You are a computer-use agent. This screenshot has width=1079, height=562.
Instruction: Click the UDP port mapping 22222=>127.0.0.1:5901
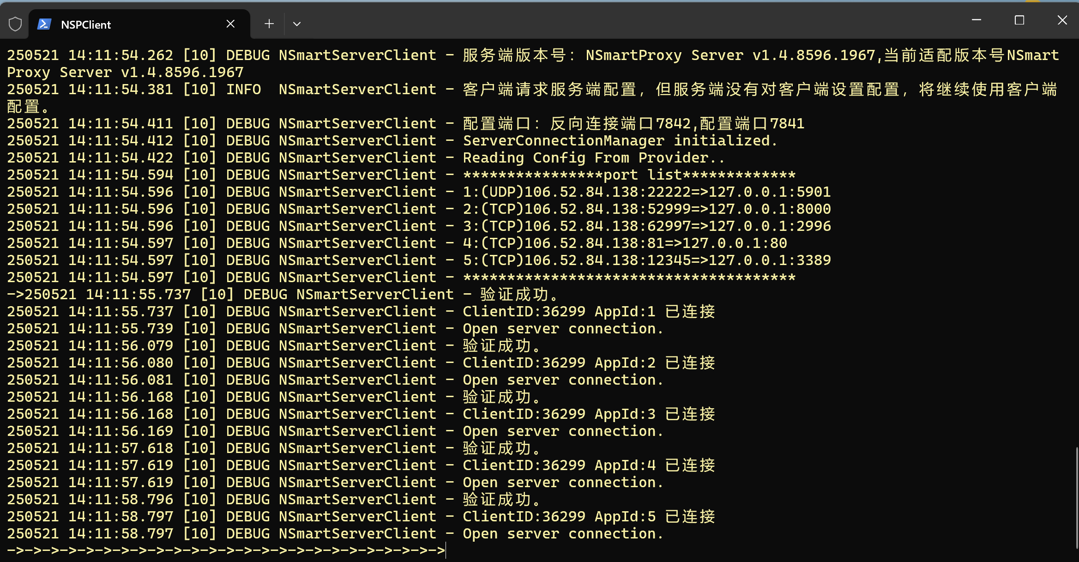[x=647, y=192]
